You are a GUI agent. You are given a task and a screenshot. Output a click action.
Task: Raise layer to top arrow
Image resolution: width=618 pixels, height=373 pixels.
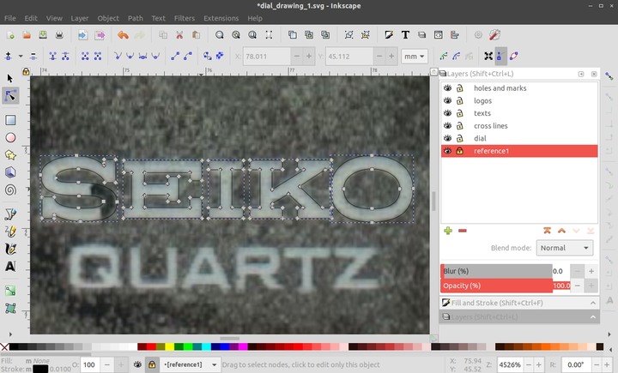(547, 231)
